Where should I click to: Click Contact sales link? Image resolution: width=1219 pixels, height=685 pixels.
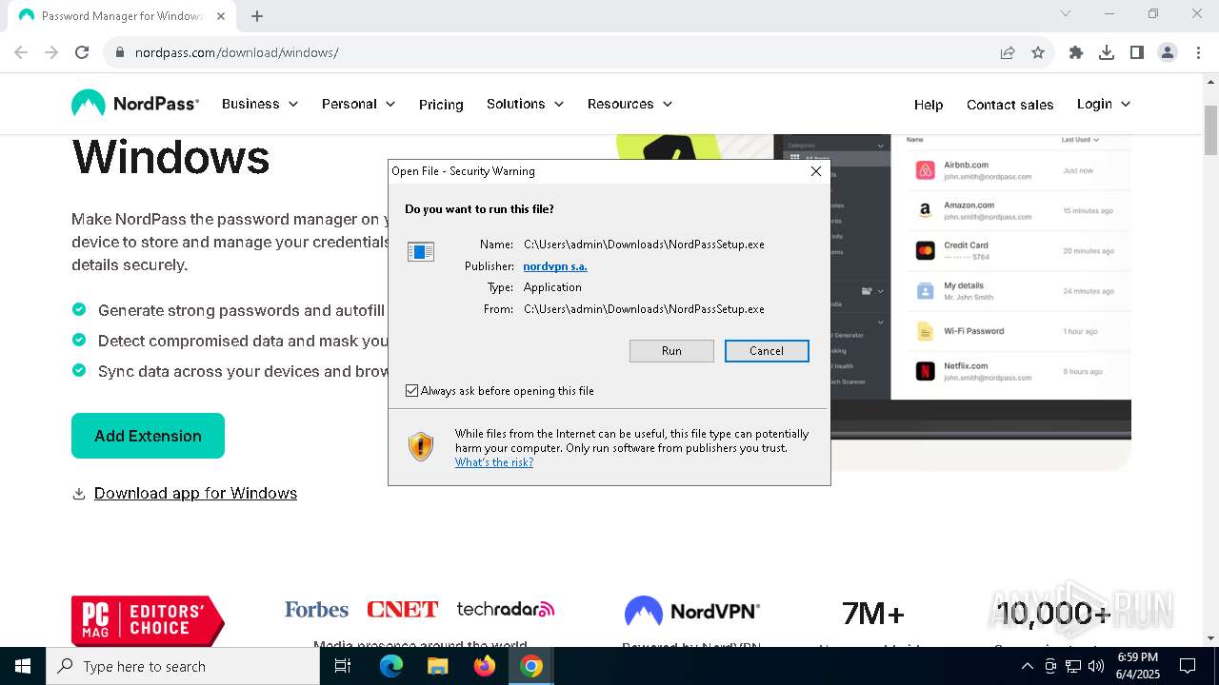click(x=1009, y=105)
